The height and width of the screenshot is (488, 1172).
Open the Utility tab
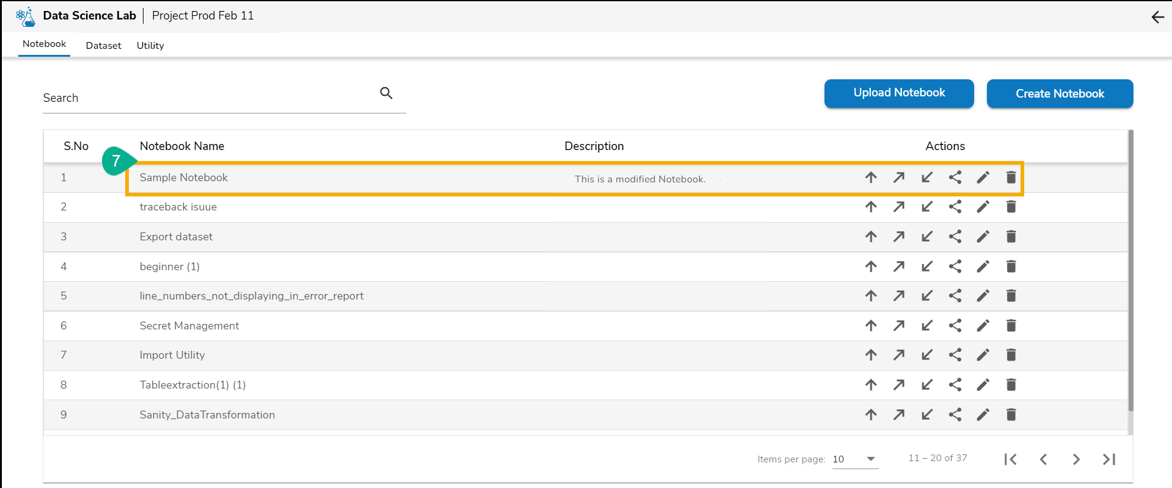tap(150, 46)
